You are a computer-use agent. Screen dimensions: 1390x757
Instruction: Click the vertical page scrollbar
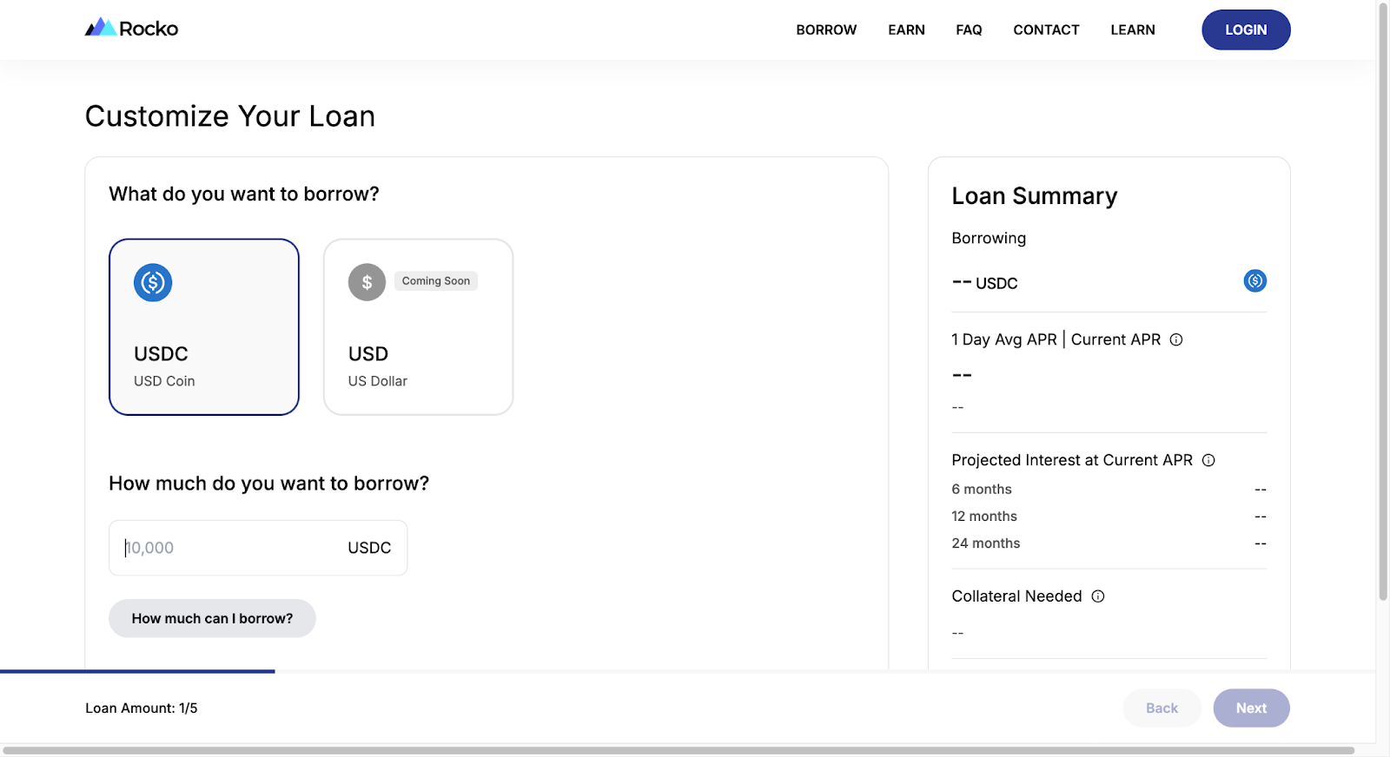(1383, 303)
